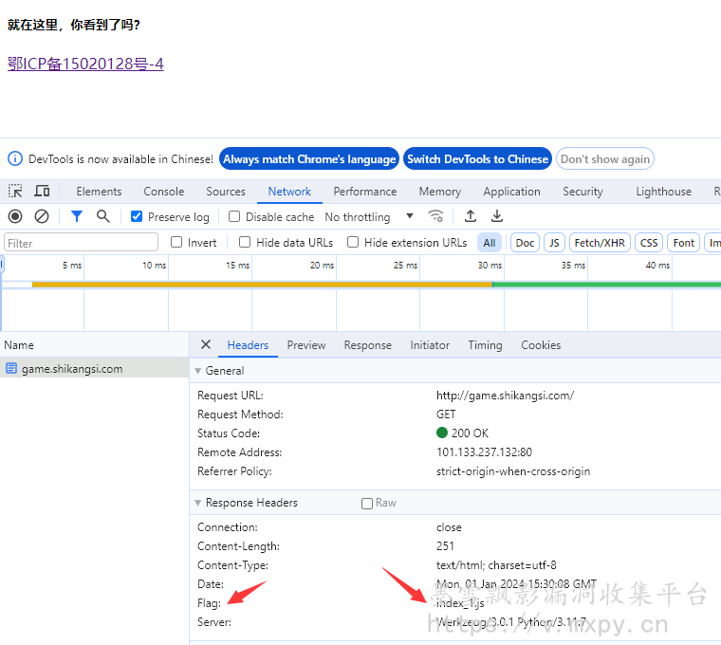Image resolution: width=721 pixels, height=645 pixels.
Task: Open the Elements panel tab
Action: [x=99, y=192]
